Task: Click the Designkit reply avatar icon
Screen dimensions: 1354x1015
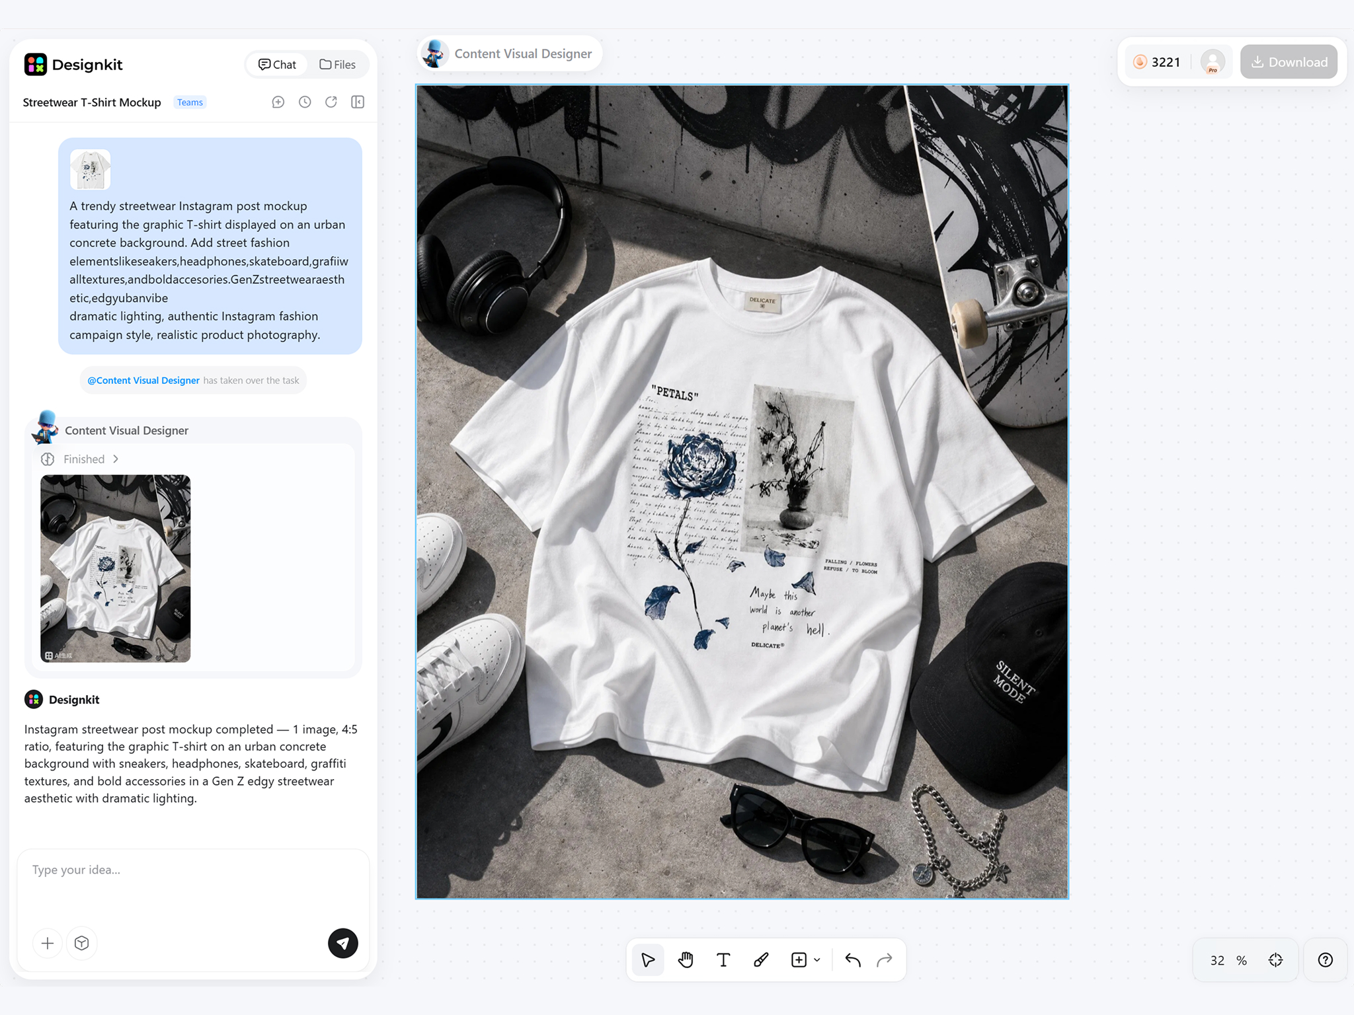Action: pos(34,699)
